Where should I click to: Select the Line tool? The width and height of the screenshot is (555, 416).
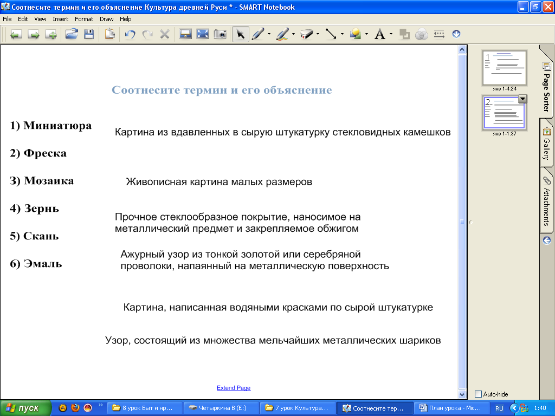coord(331,34)
